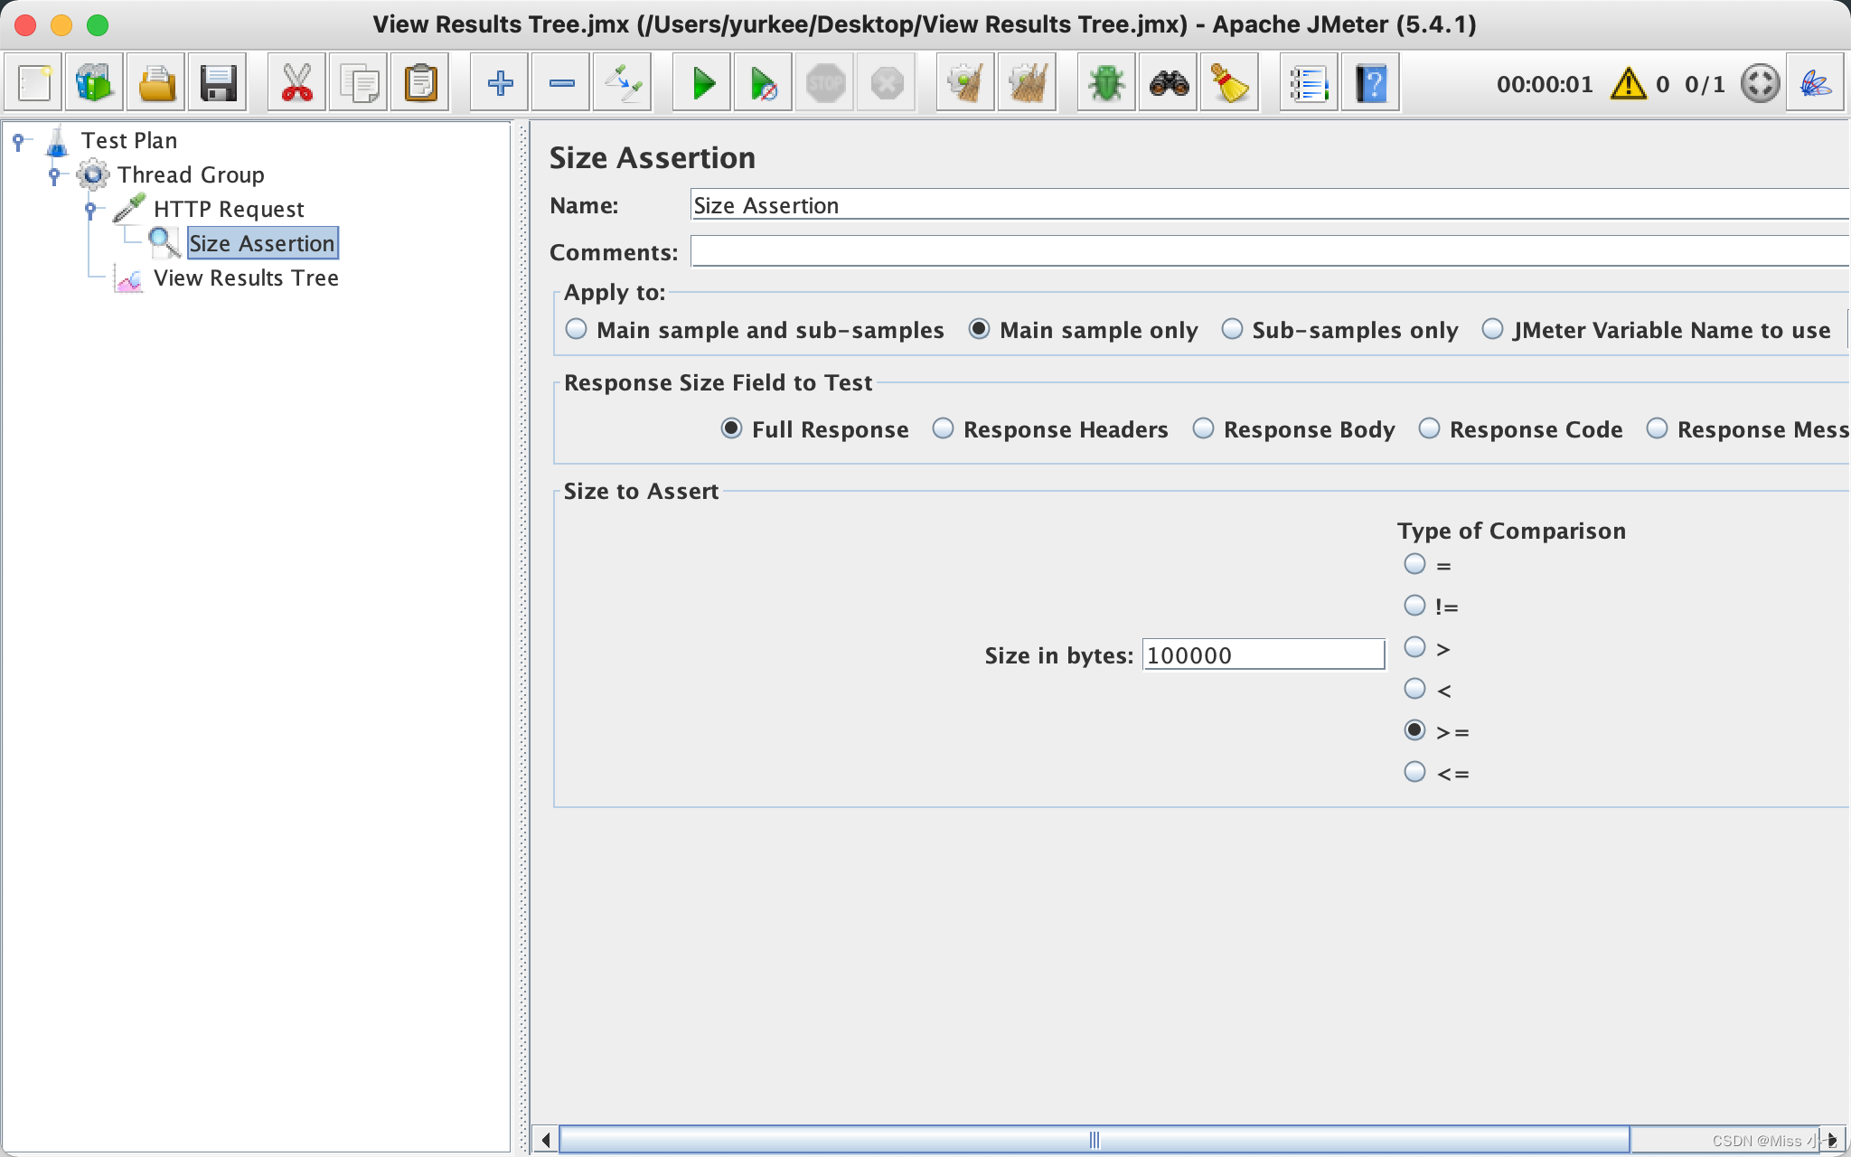Viewport: 1851px width, 1157px height.
Task: Click Start no pauses icon
Action: (x=764, y=83)
